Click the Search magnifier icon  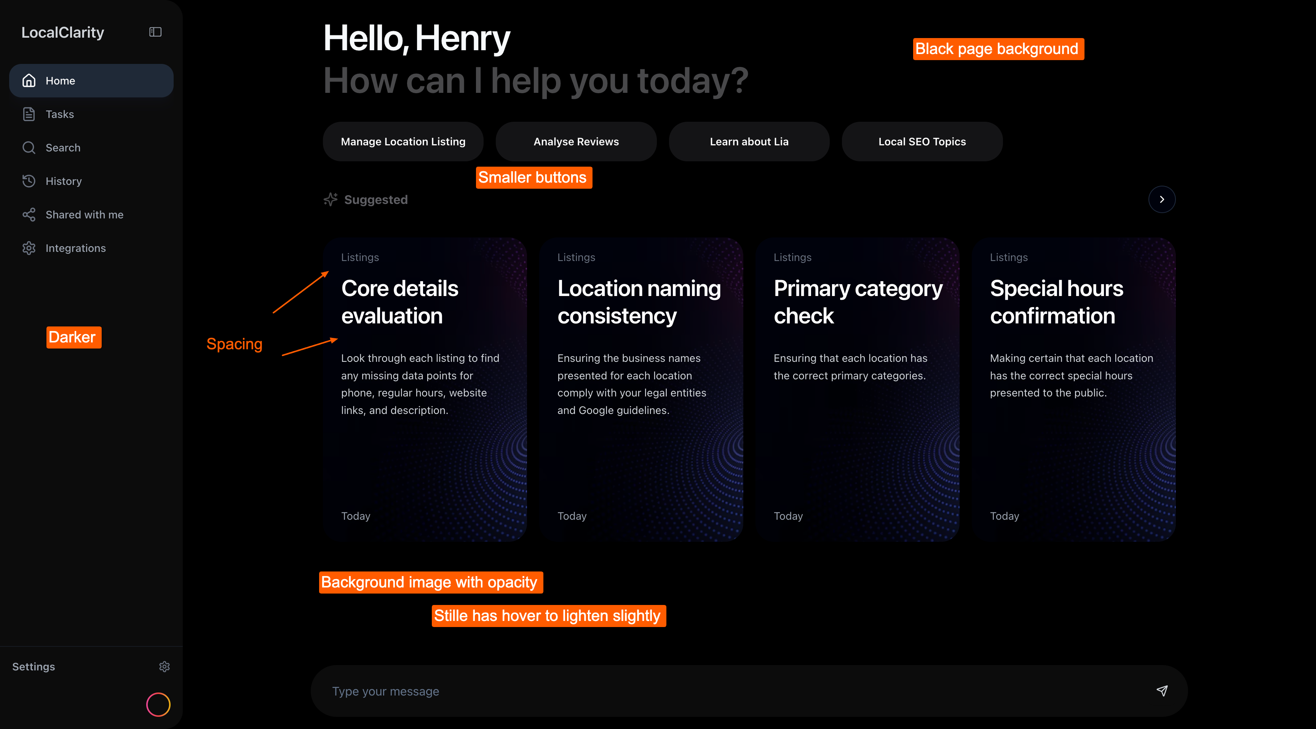(29, 148)
